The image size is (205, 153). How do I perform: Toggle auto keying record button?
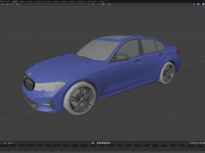click(93, 143)
